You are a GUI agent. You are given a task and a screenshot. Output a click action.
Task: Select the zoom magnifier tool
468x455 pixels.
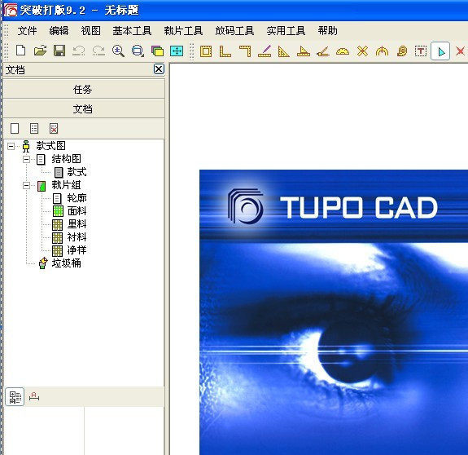pyautogui.click(x=118, y=51)
